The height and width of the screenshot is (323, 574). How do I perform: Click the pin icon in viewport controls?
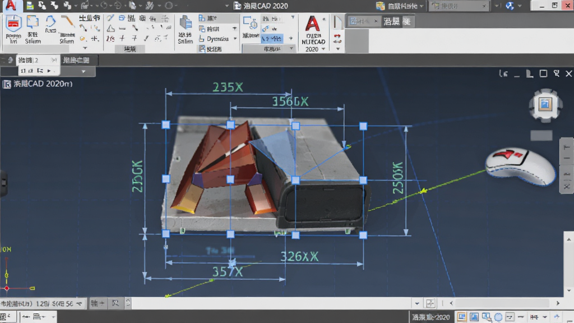[557, 73]
